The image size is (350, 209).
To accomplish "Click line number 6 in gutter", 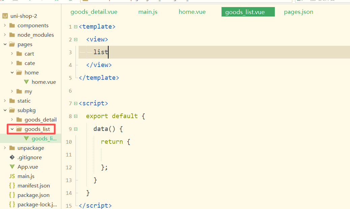I will point(70,91).
